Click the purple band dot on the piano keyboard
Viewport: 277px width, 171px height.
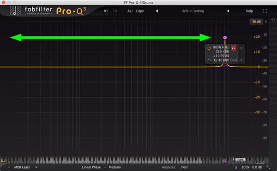click(224, 160)
